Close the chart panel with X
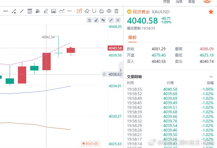The height and width of the screenshot is (148, 217). [x=118, y=20]
